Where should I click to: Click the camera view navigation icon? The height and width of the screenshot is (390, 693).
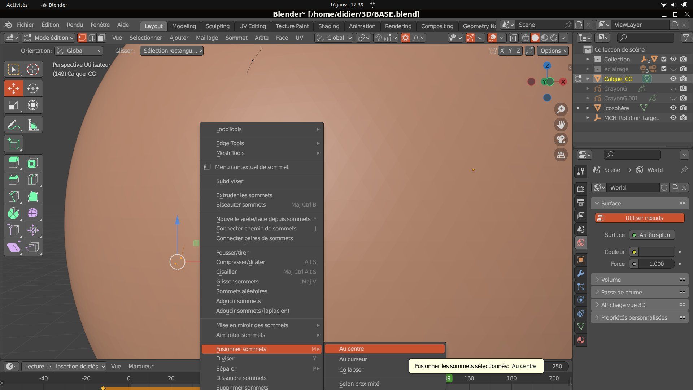(x=561, y=140)
